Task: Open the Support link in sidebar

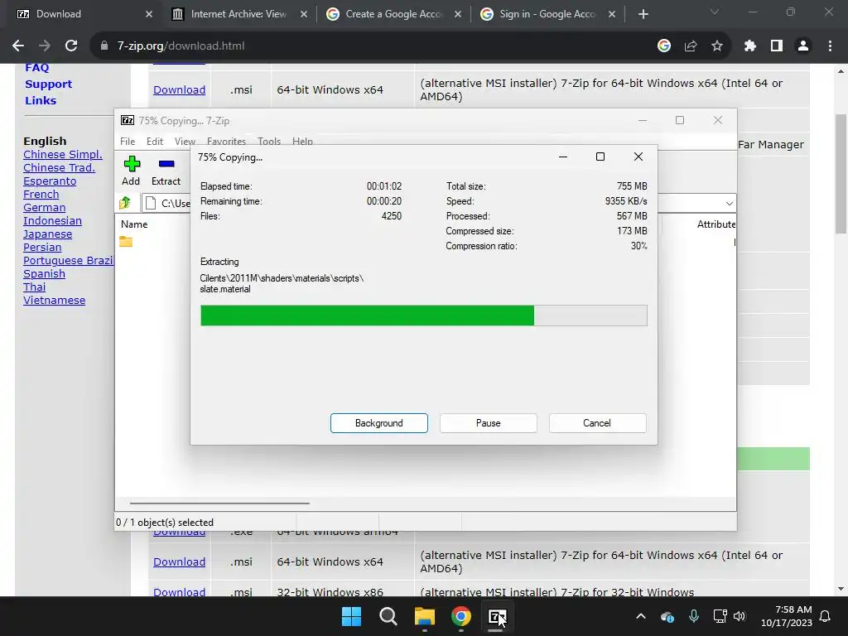Action: [x=48, y=84]
